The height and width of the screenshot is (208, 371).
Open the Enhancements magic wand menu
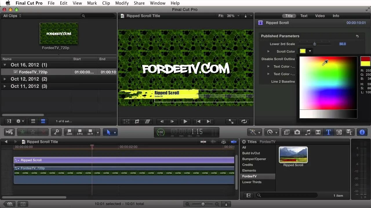click(x=254, y=132)
